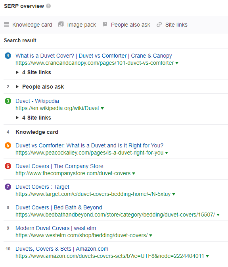228x267 pixels.
Task: Click the en.wikipedia.org/wiki/Duvet URL
Action: (57, 108)
